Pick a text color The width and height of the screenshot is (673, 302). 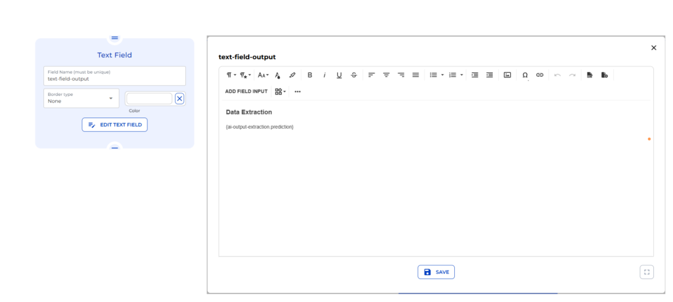click(x=278, y=75)
